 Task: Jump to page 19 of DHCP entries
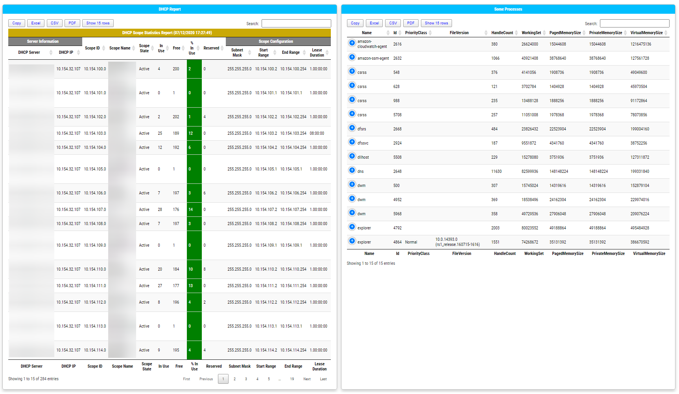292,379
